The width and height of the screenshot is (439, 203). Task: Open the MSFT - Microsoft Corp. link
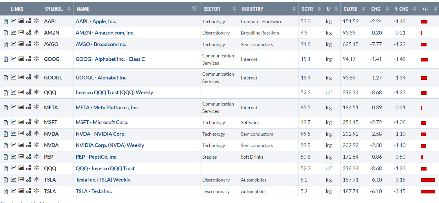pos(102,122)
